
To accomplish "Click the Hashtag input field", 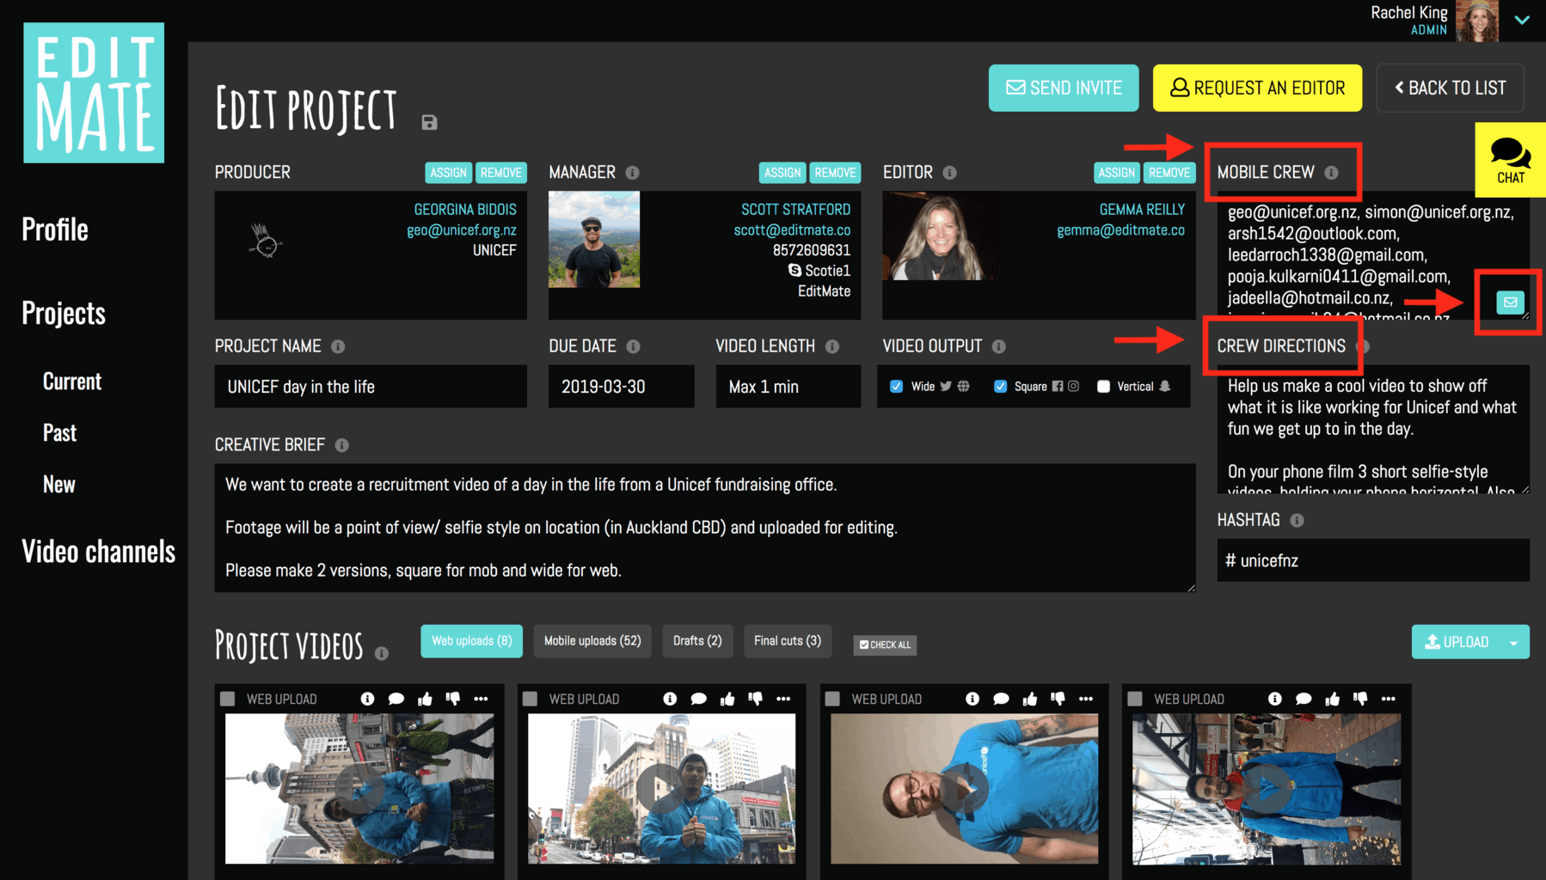I will pyautogui.click(x=1373, y=560).
